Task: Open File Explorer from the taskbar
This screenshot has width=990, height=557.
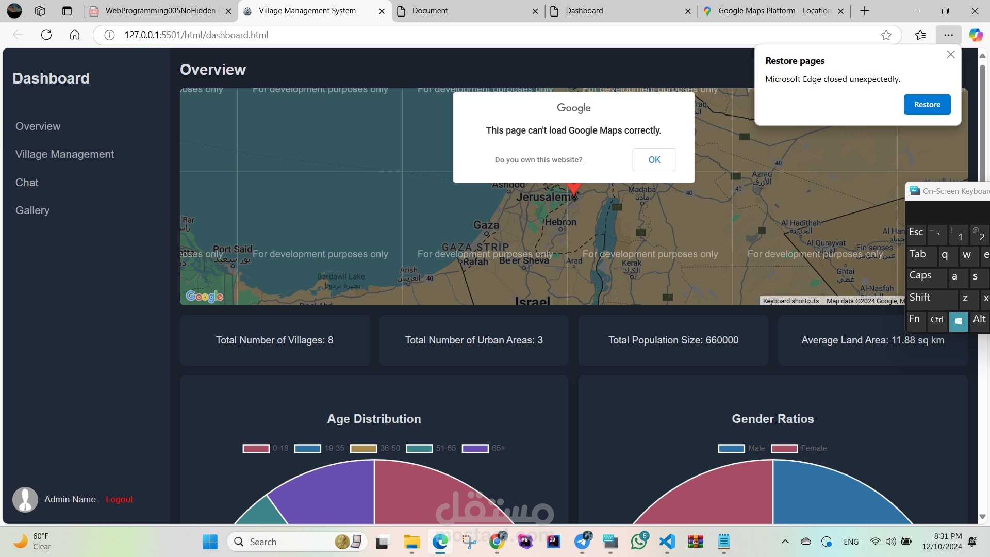Action: coord(411,542)
